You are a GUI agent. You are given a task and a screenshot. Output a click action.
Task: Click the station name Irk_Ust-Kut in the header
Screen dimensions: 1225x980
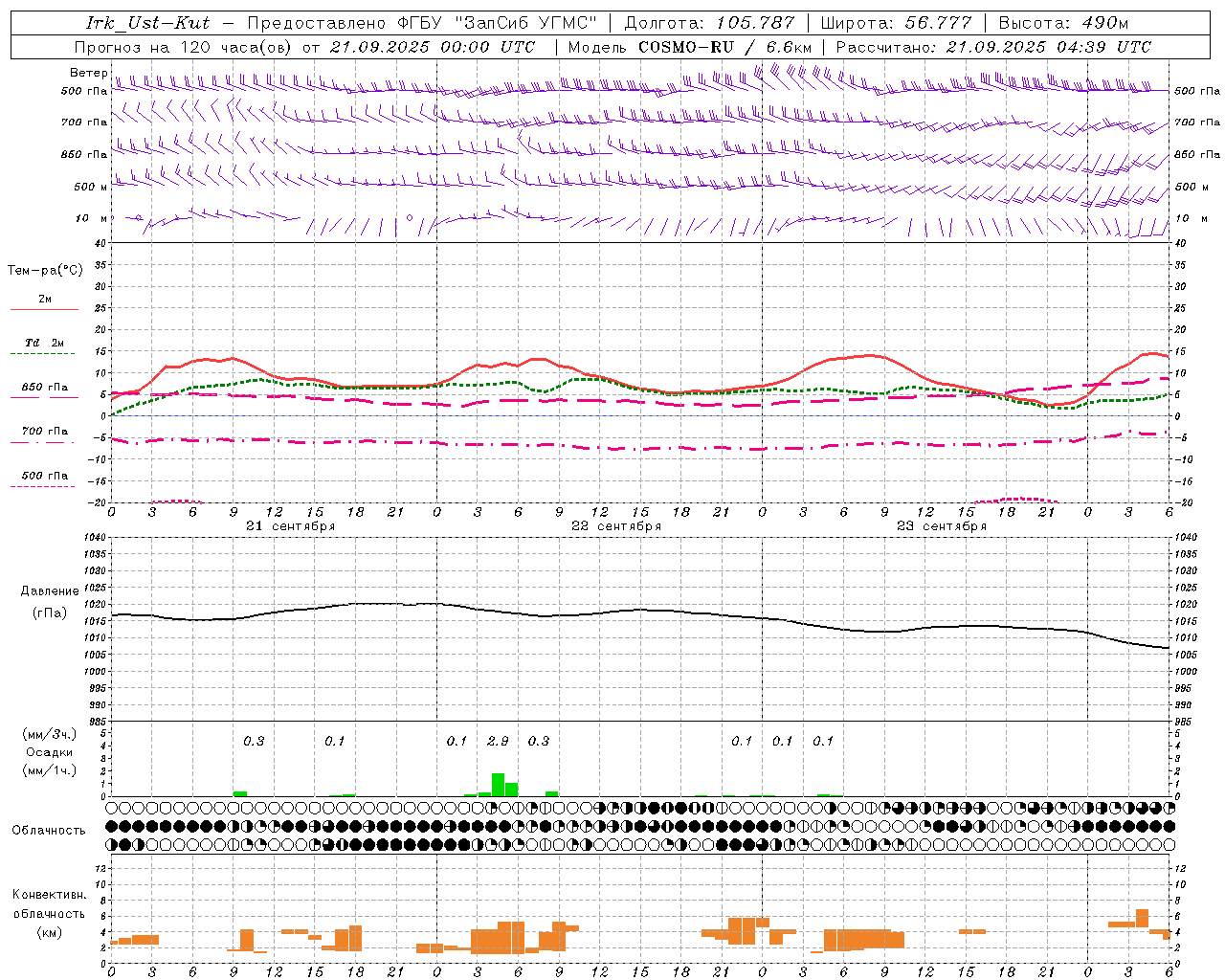pos(147,23)
